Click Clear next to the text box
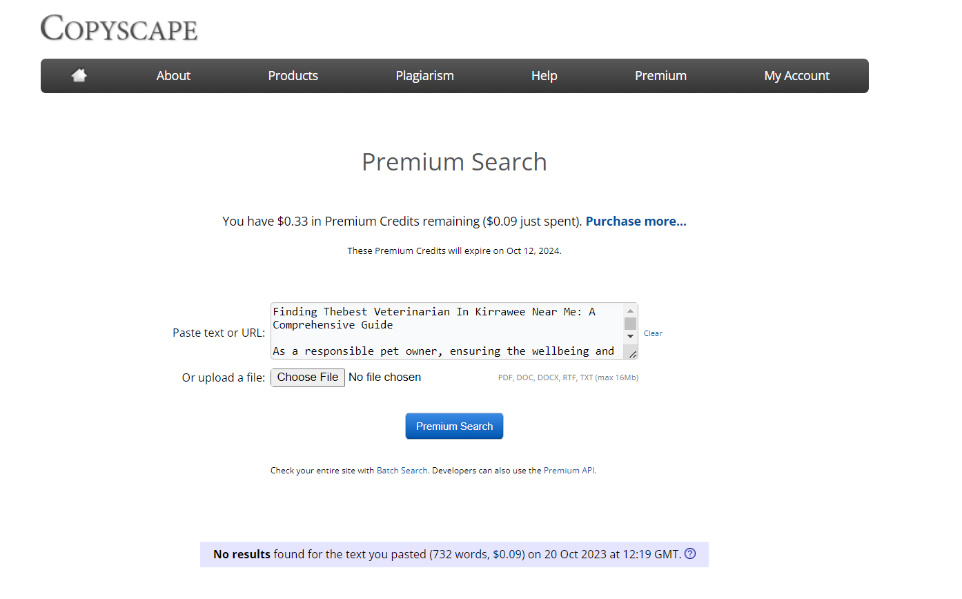 (653, 333)
